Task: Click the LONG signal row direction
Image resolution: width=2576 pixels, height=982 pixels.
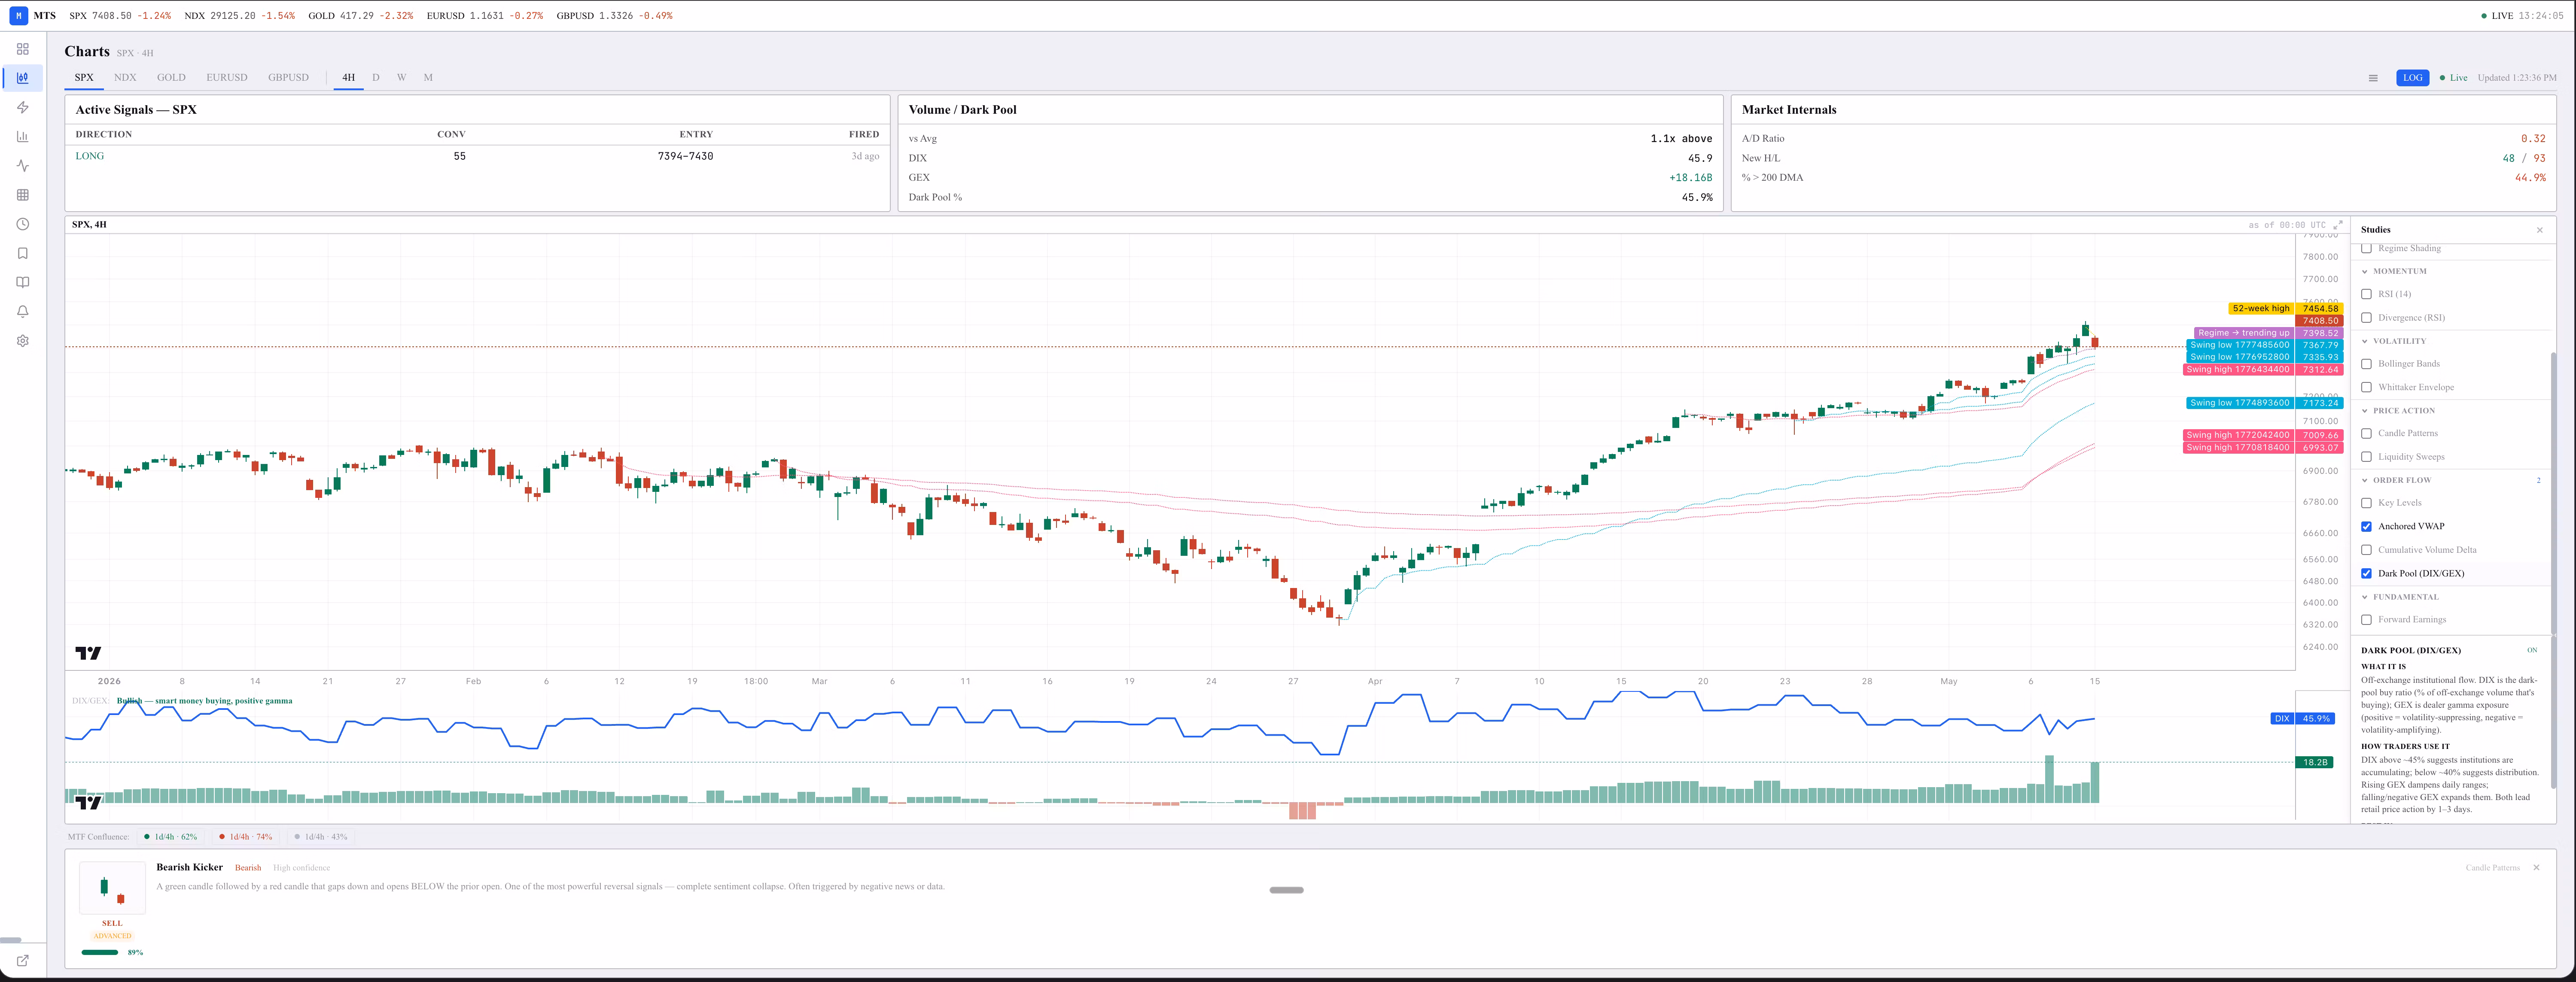Action: [x=90, y=156]
